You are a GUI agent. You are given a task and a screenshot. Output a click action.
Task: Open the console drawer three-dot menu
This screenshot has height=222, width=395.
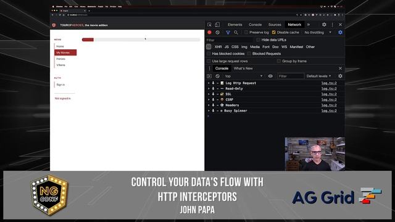pyautogui.click(x=209, y=68)
